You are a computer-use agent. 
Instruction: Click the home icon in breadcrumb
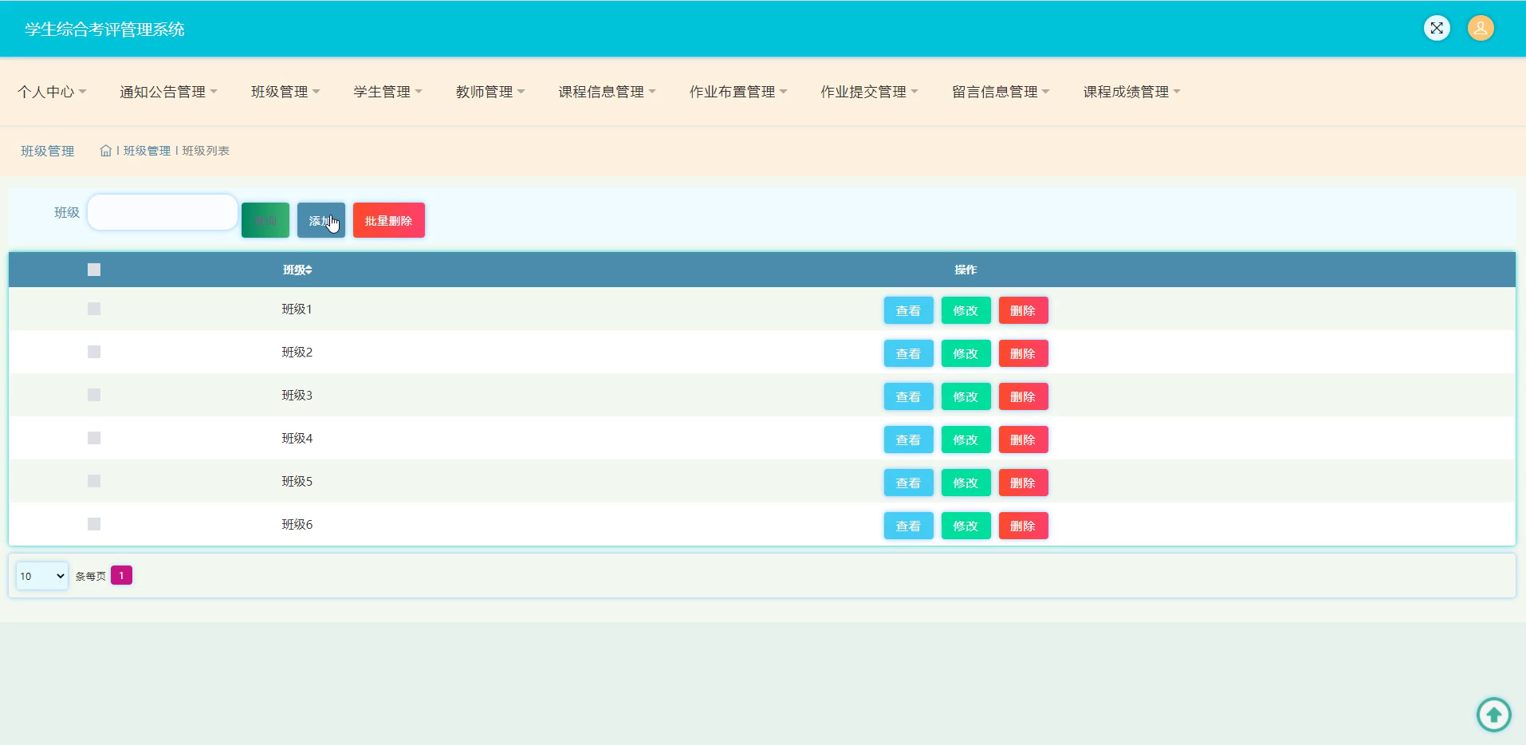(105, 151)
